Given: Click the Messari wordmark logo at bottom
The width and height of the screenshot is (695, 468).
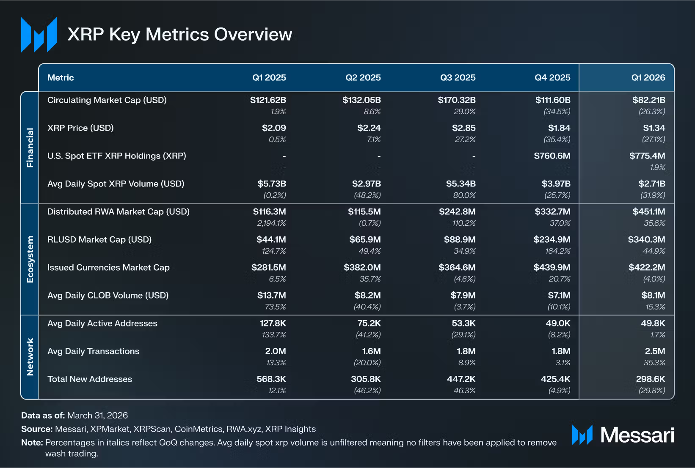Looking at the screenshot, I should pos(623,435).
